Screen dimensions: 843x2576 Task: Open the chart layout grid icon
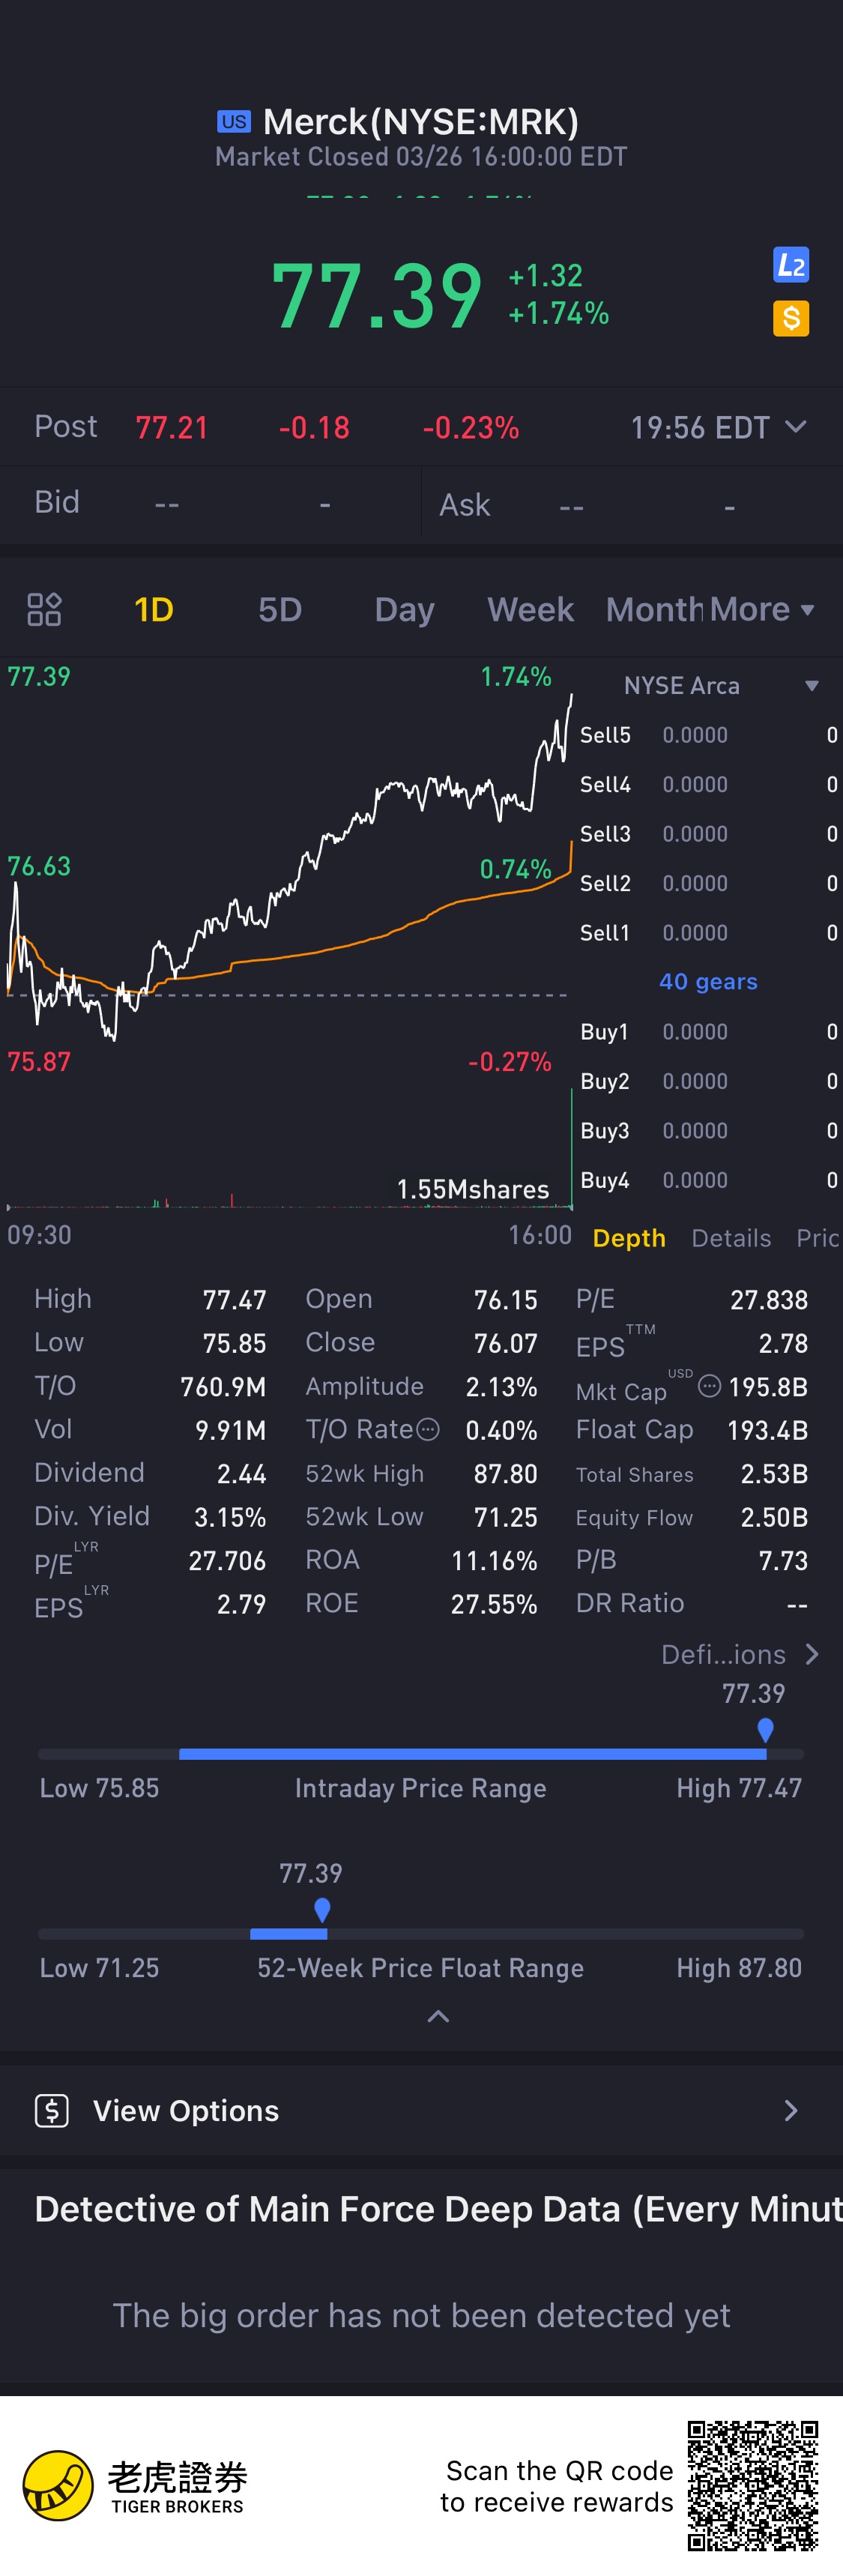(44, 609)
